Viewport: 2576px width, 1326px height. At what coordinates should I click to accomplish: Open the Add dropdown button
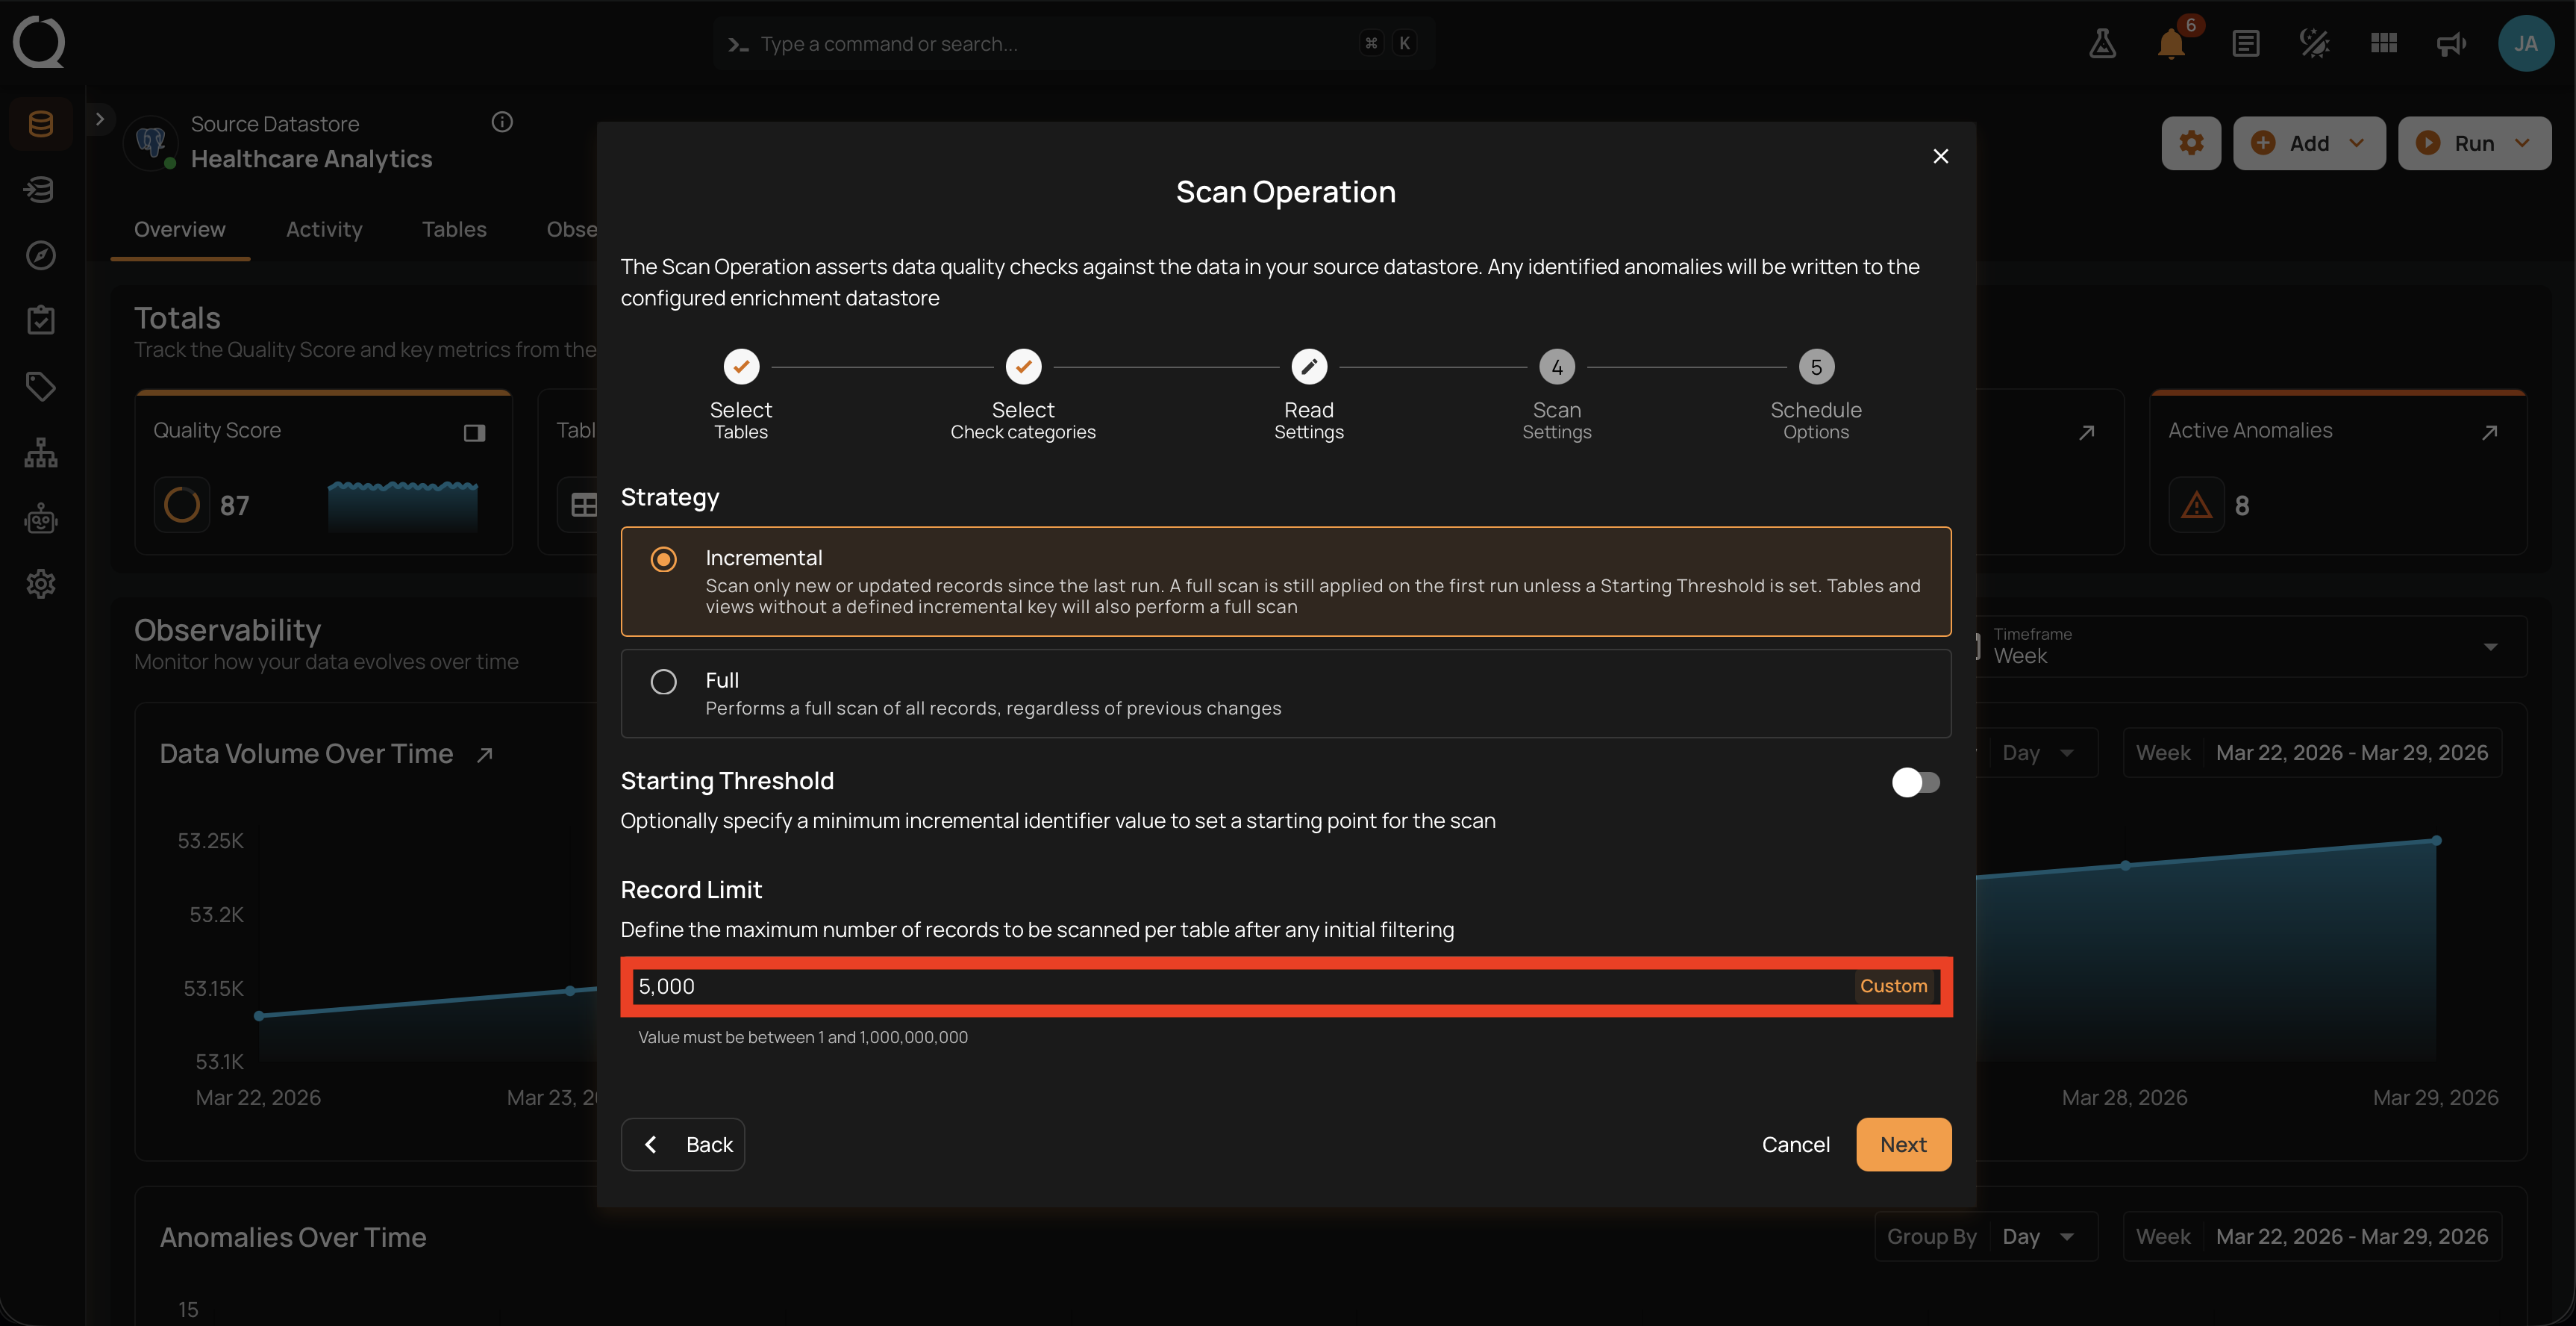(x=2309, y=143)
